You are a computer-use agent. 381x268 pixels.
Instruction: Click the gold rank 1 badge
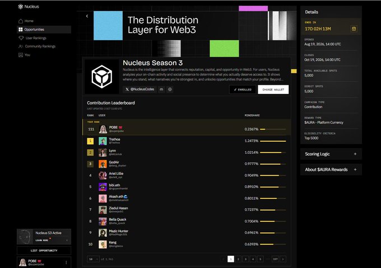tap(90, 141)
